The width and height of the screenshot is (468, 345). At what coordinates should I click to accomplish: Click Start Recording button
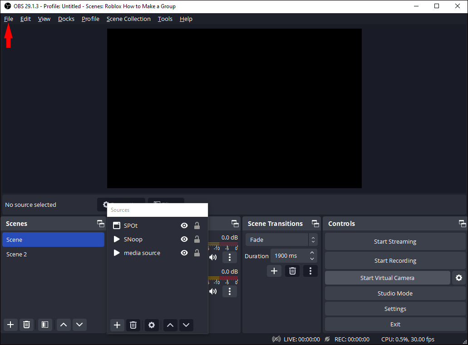395,260
